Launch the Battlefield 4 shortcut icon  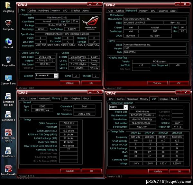pyautogui.click(x=8, y=116)
